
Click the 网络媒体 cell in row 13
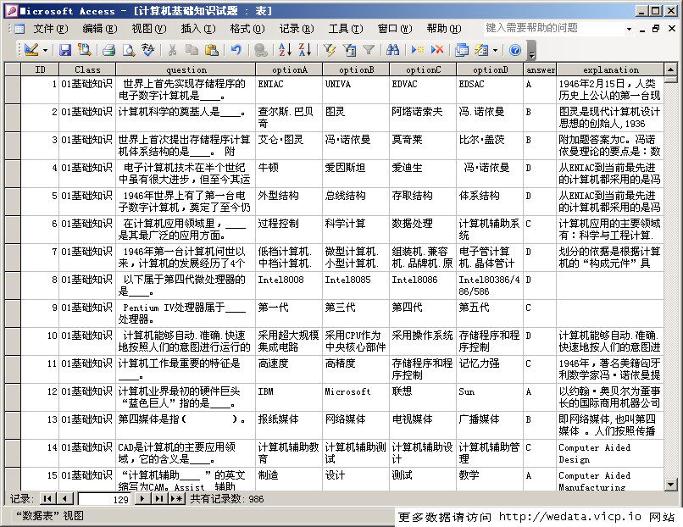click(356, 425)
